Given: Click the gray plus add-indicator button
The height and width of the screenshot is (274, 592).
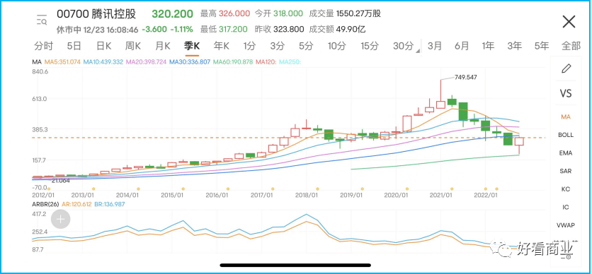Looking at the screenshot, I should point(60,219).
